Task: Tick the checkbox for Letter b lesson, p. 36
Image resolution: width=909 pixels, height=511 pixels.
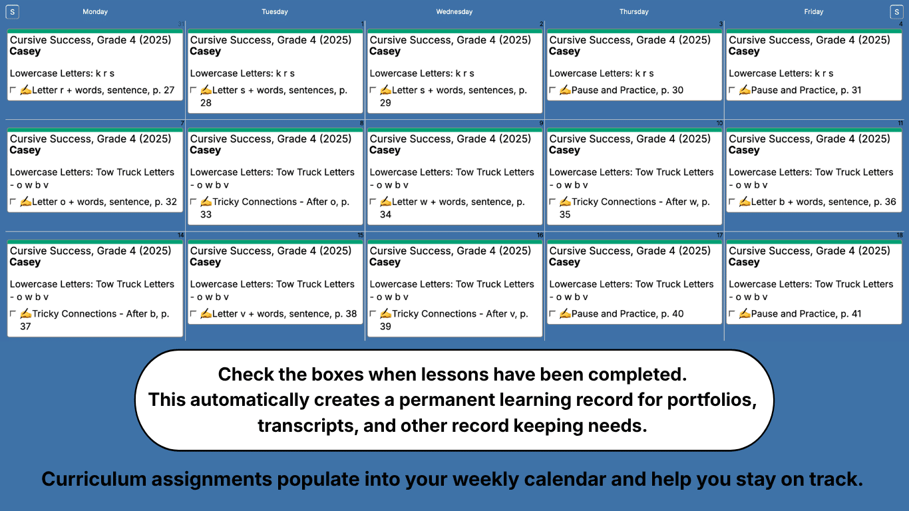Action: (732, 202)
